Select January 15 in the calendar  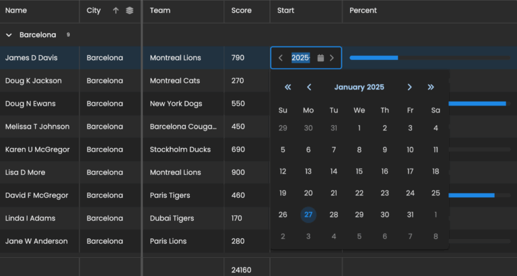pyautogui.click(x=359, y=172)
